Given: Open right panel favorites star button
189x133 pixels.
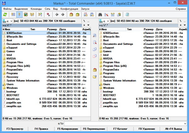Looking at the screenshot, I should pos(180,25).
